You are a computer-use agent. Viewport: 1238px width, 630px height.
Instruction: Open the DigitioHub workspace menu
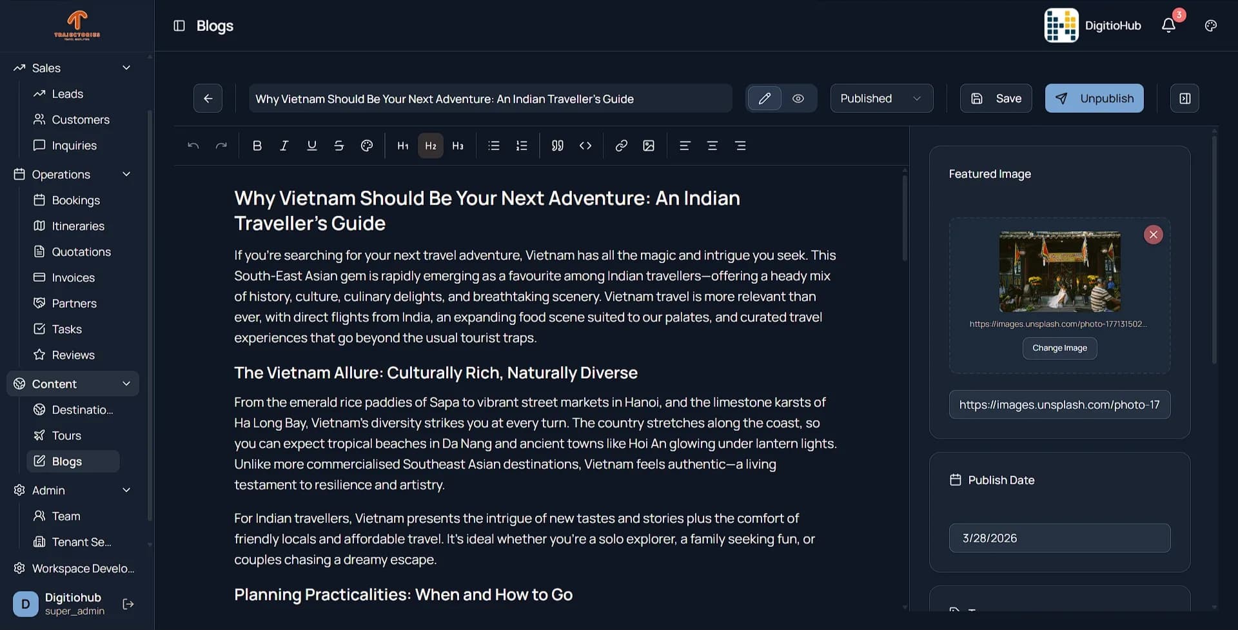pos(1092,26)
